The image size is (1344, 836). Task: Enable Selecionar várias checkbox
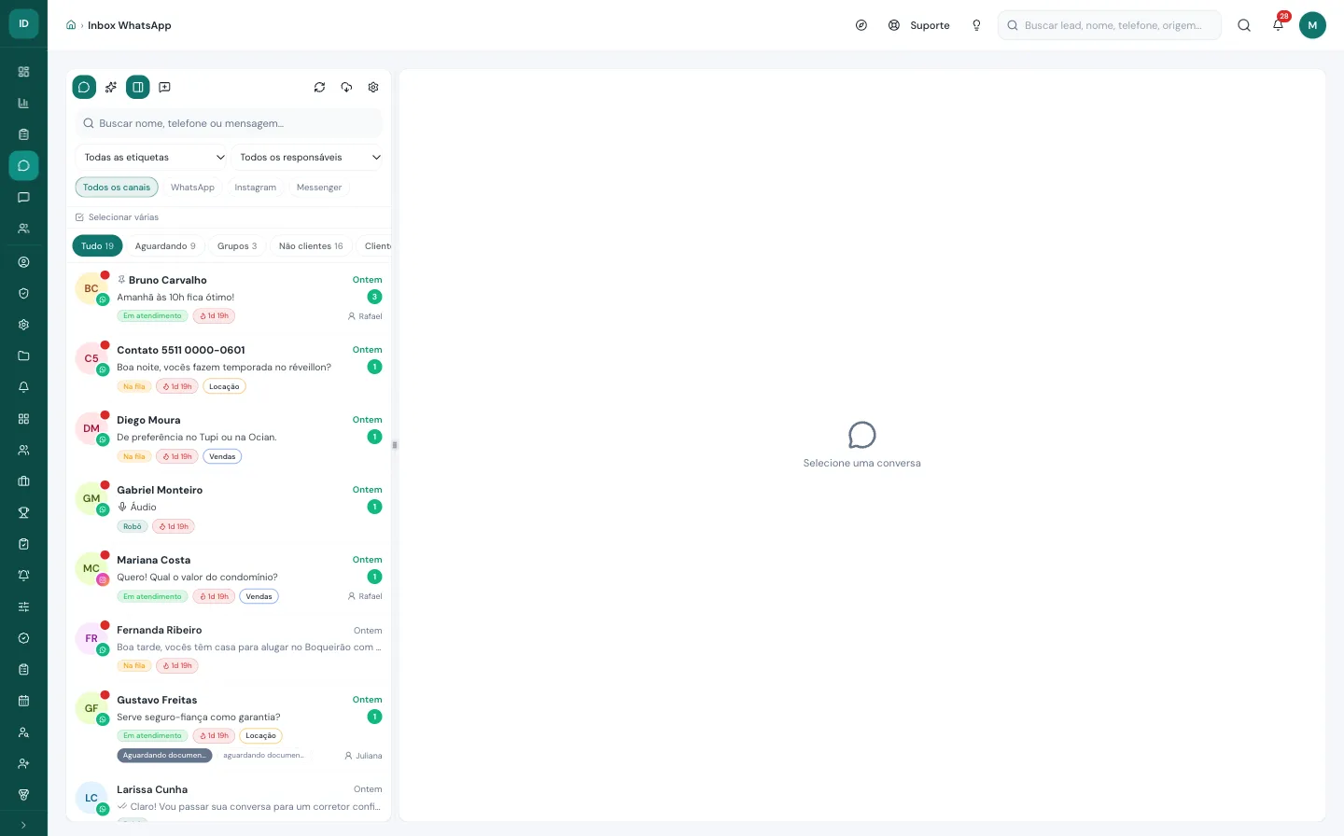[x=117, y=217]
